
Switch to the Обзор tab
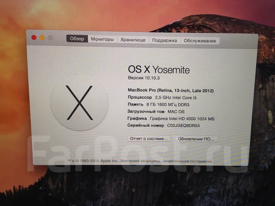(x=77, y=39)
